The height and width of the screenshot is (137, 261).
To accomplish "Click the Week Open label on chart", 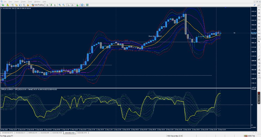I will point(155,36).
